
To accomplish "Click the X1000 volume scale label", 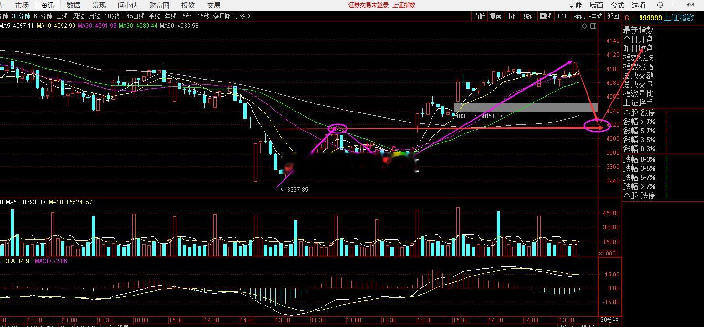I will point(609,253).
